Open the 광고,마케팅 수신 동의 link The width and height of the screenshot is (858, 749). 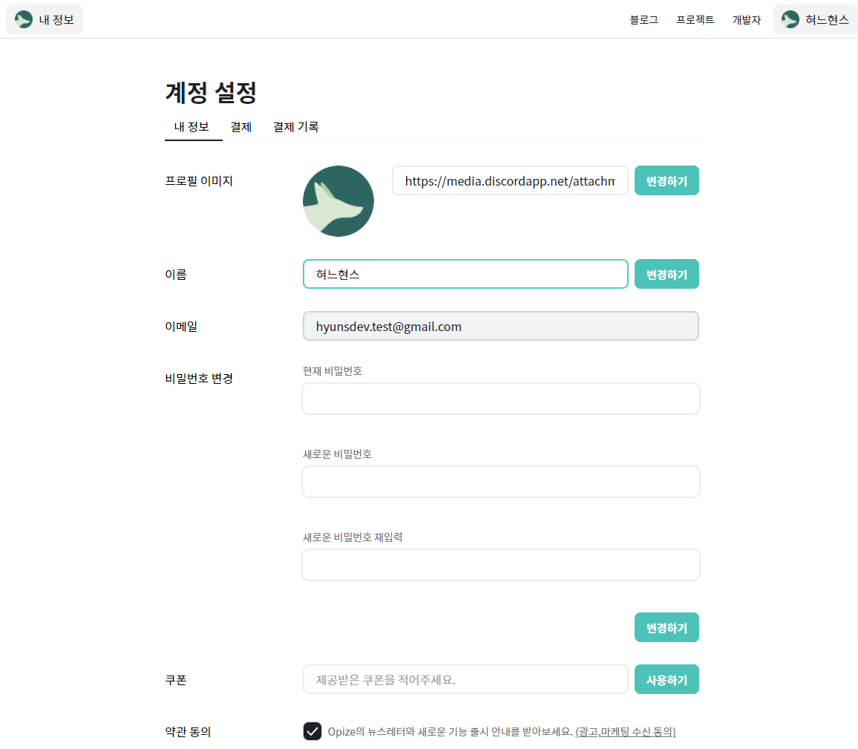[x=626, y=731]
